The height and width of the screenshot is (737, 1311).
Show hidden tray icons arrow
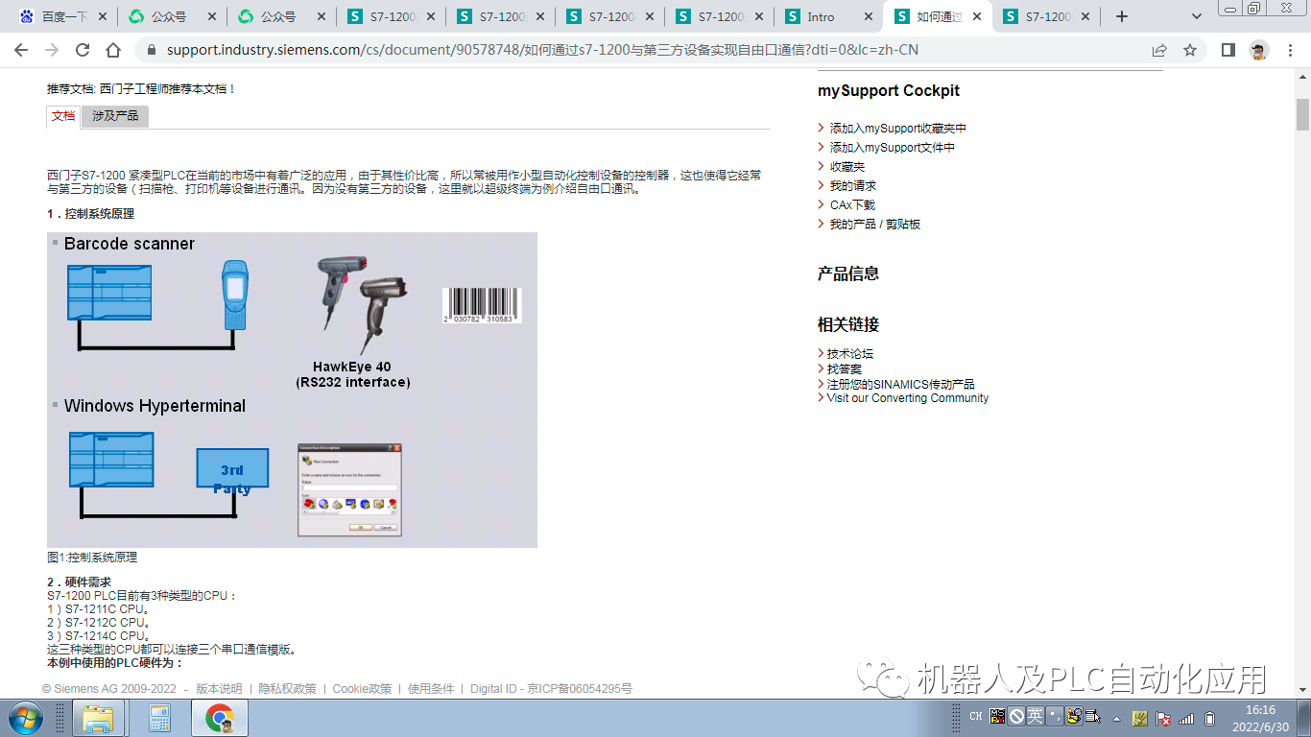[1116, 718]
